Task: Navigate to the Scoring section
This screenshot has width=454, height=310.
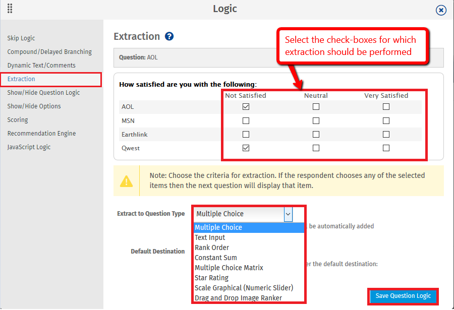Action: coord(18,119)
